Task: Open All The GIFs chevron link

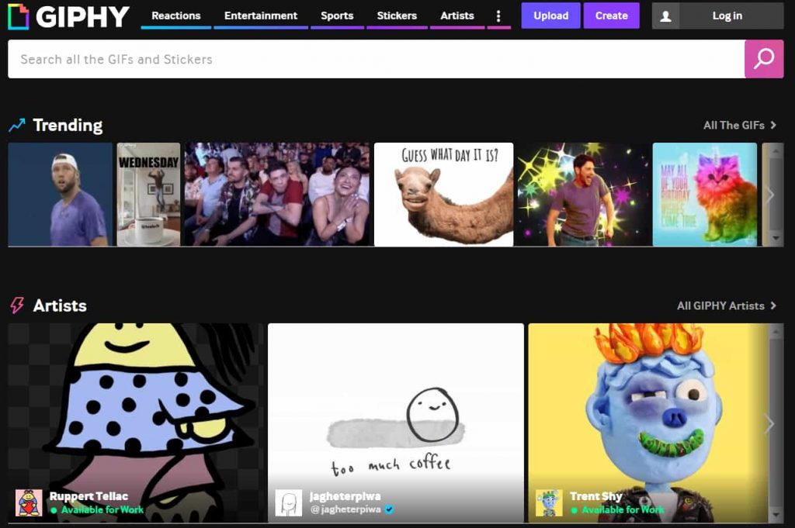Action: (740, 125)
